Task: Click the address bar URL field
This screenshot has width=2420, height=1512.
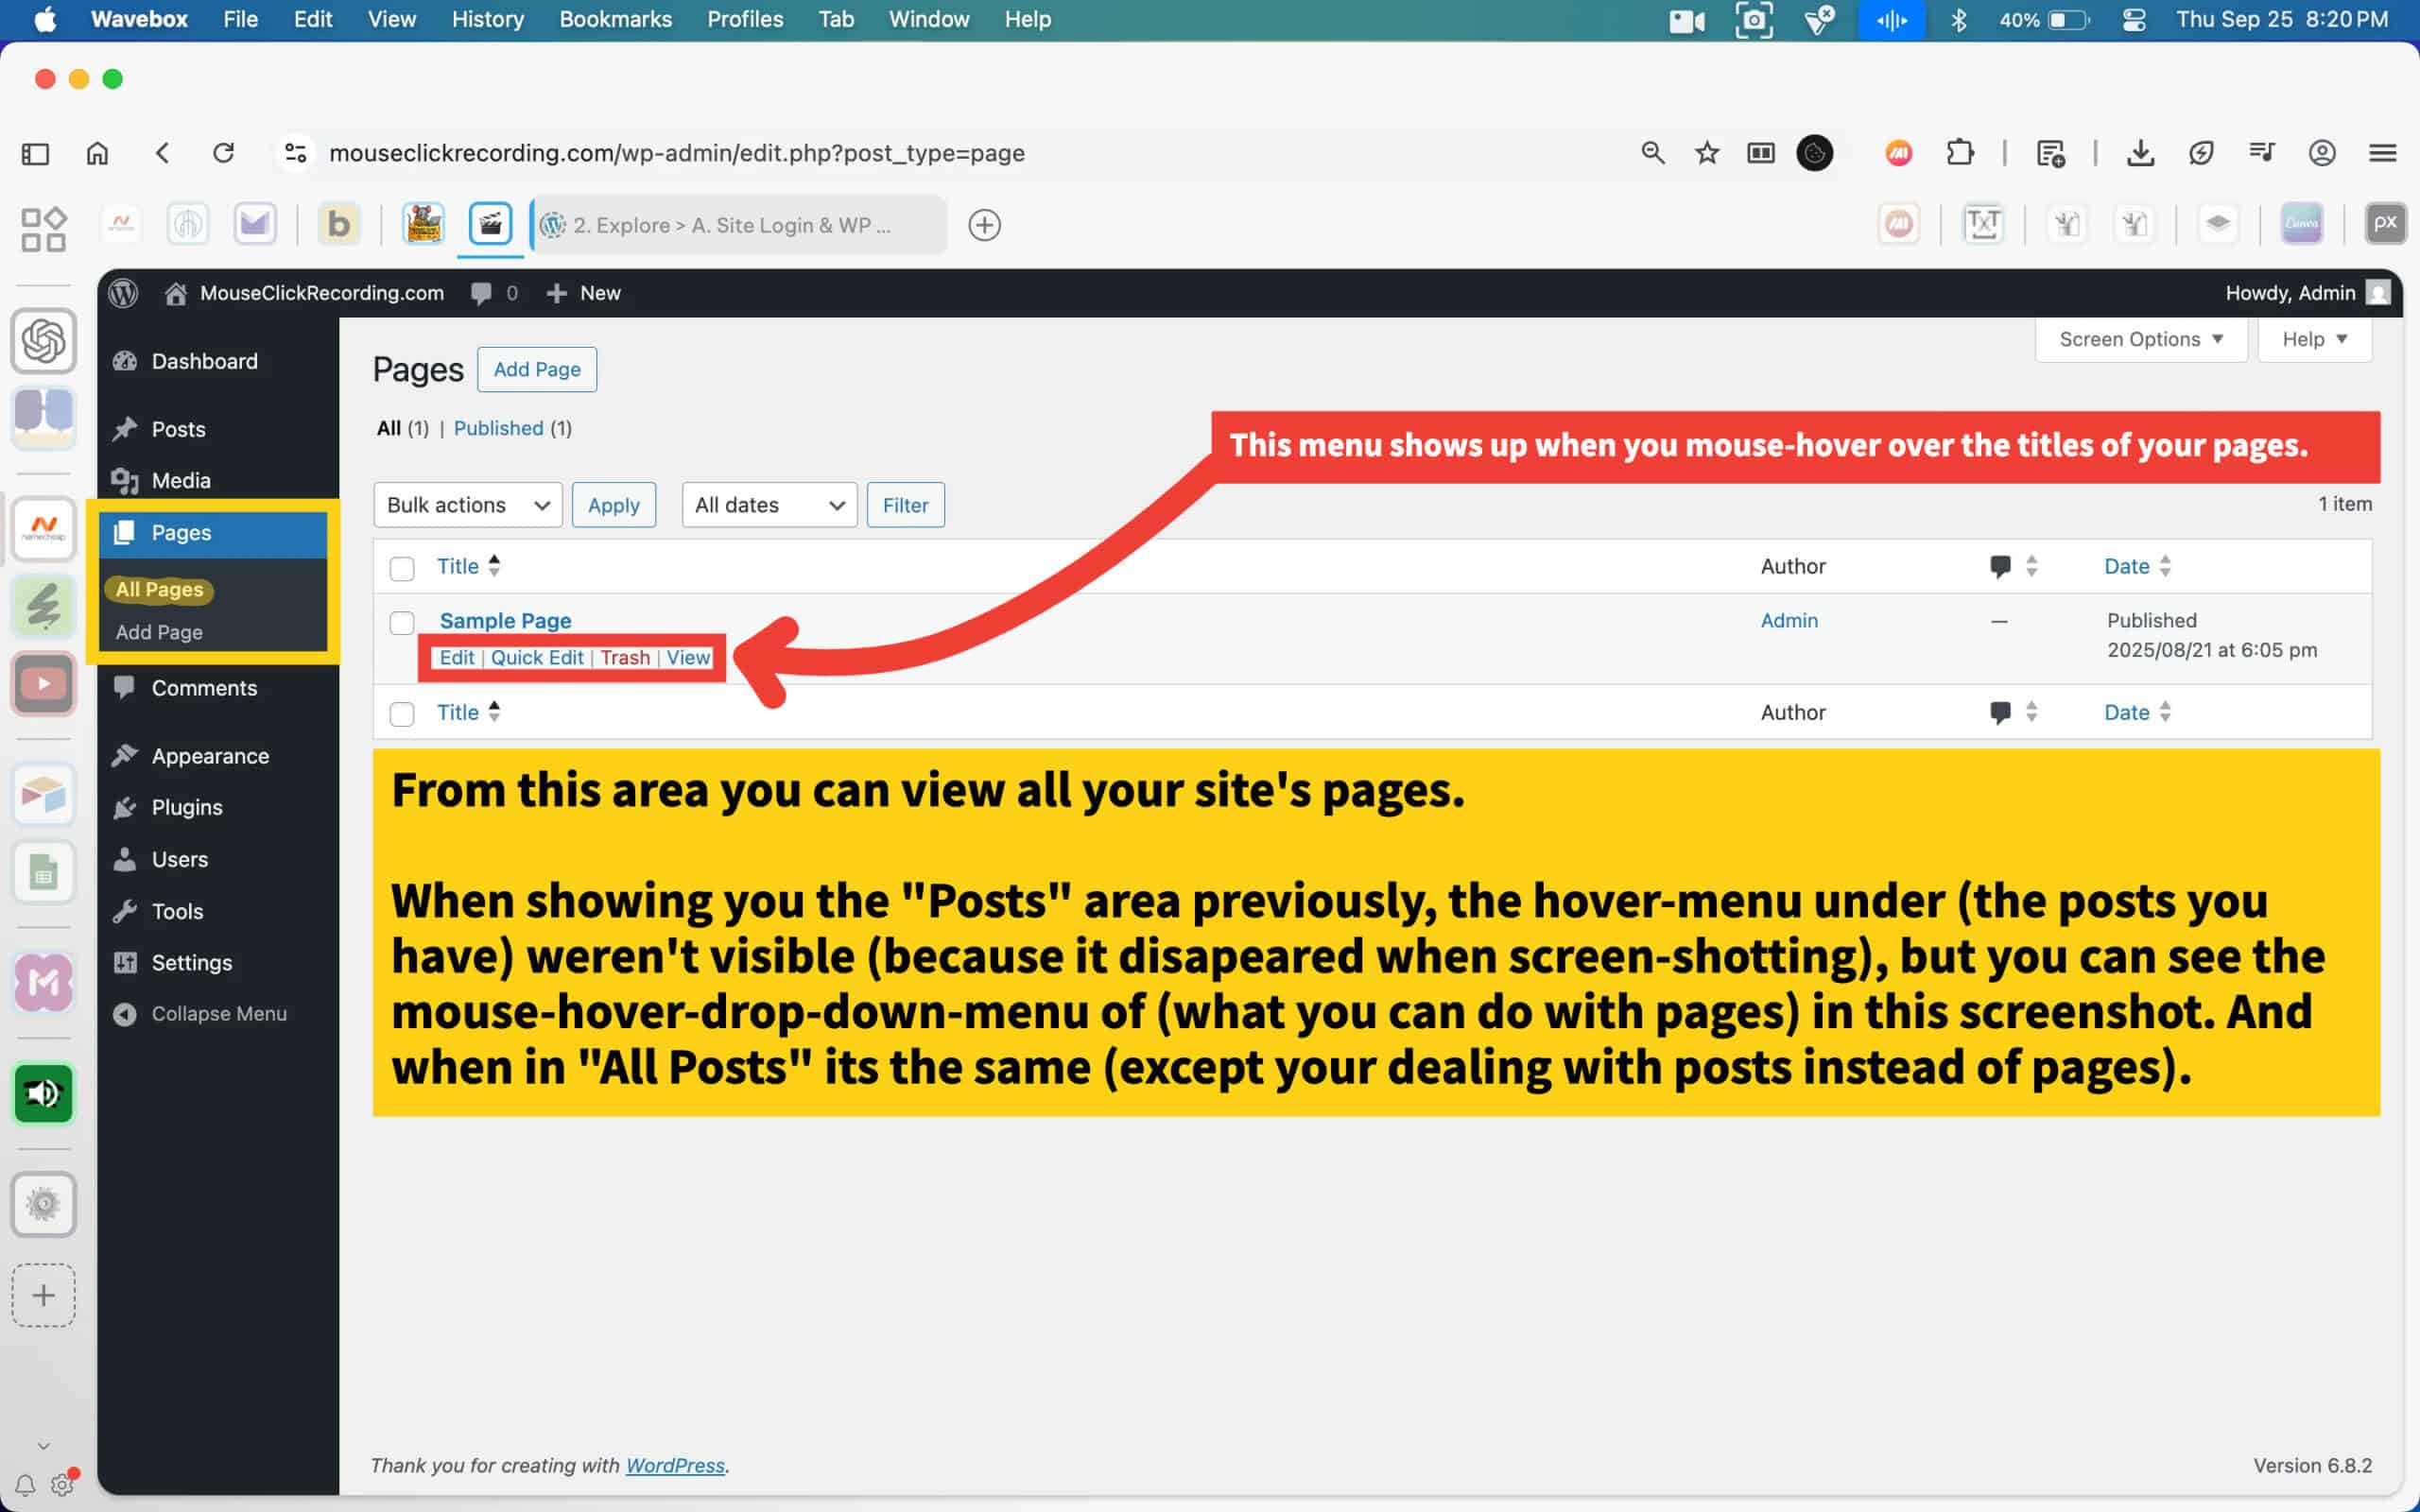Action: 677,153
